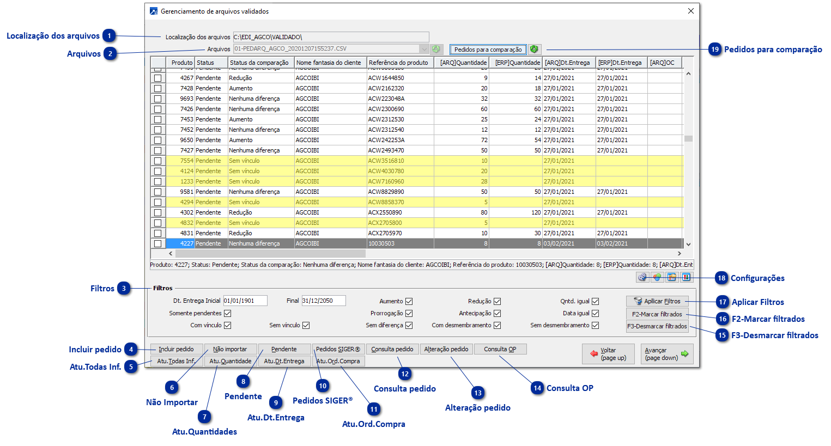Sort by Status da comparação column header

pyautogui.click(x=259, y=63)
